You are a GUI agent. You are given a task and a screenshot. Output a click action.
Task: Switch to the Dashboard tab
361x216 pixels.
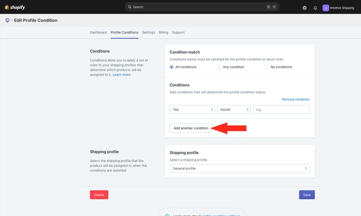click(98, 32)
